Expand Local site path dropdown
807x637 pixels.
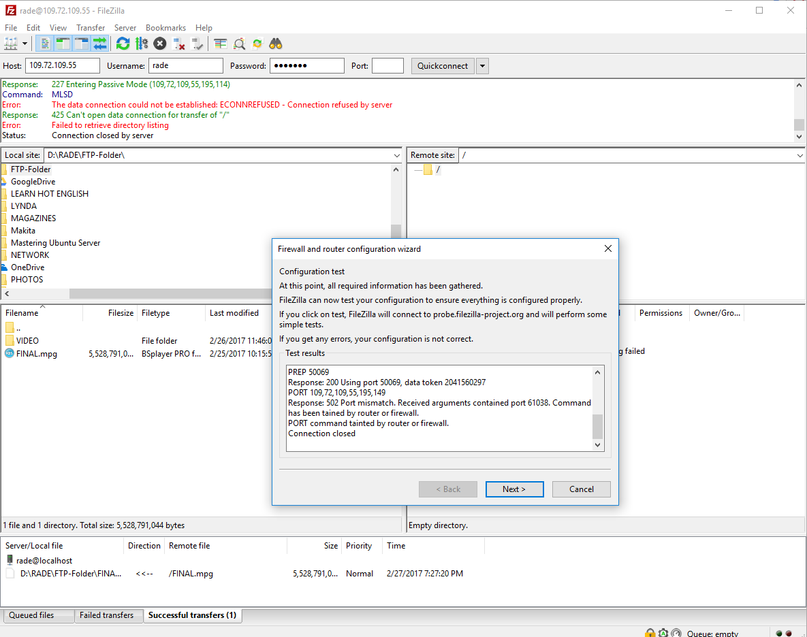397,155
